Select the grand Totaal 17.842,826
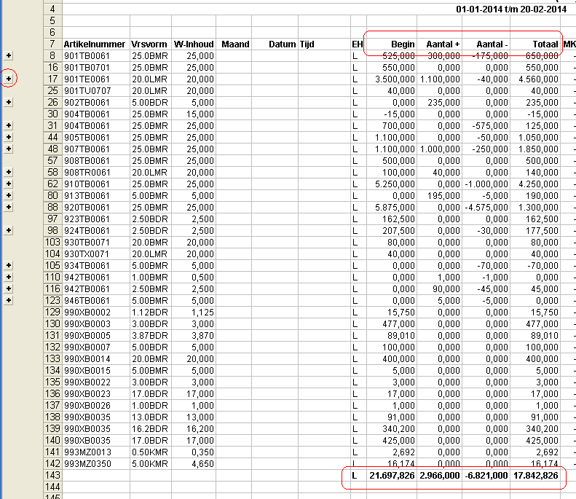Image resolution: width=576 pixels, height=499 pixels. (535, 475)
